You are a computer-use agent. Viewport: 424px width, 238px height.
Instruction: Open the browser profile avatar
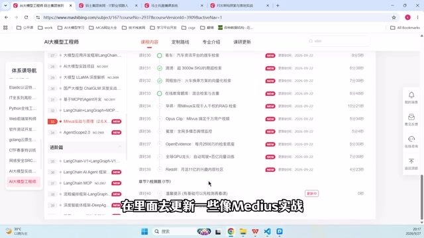click(407, 17)
